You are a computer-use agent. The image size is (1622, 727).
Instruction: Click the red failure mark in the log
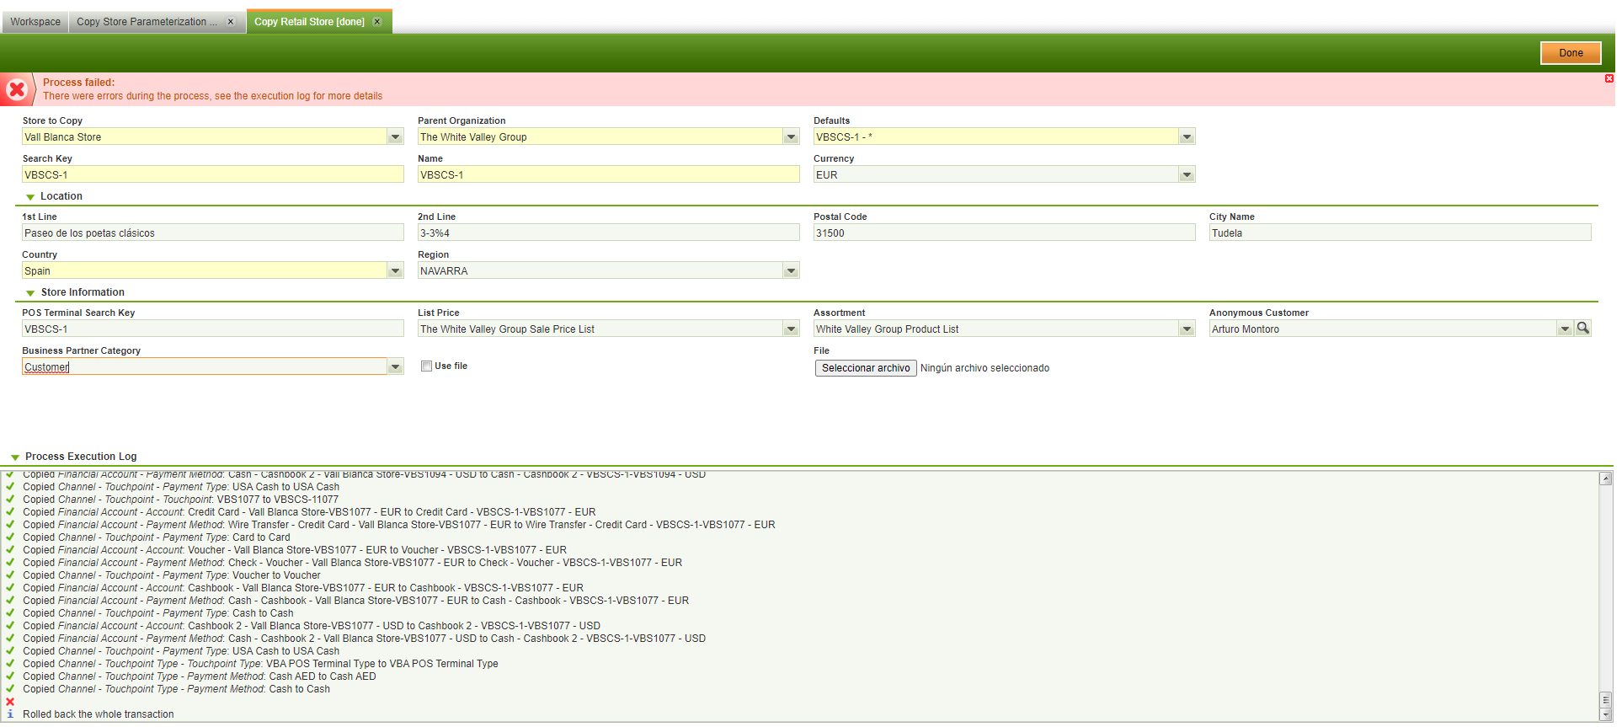click(10, 702)
